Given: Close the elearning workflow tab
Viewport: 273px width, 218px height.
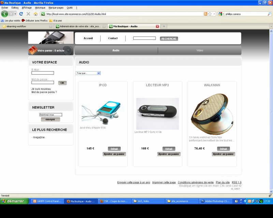Looking at the screenshot, I should (51, 27).
